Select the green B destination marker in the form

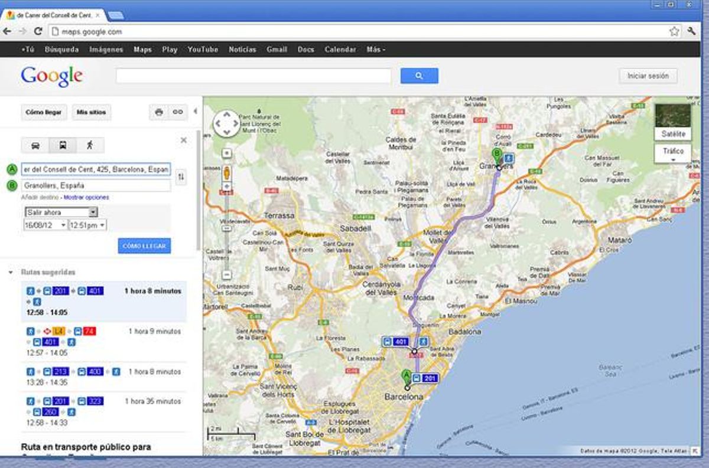[x=12, y=185]
